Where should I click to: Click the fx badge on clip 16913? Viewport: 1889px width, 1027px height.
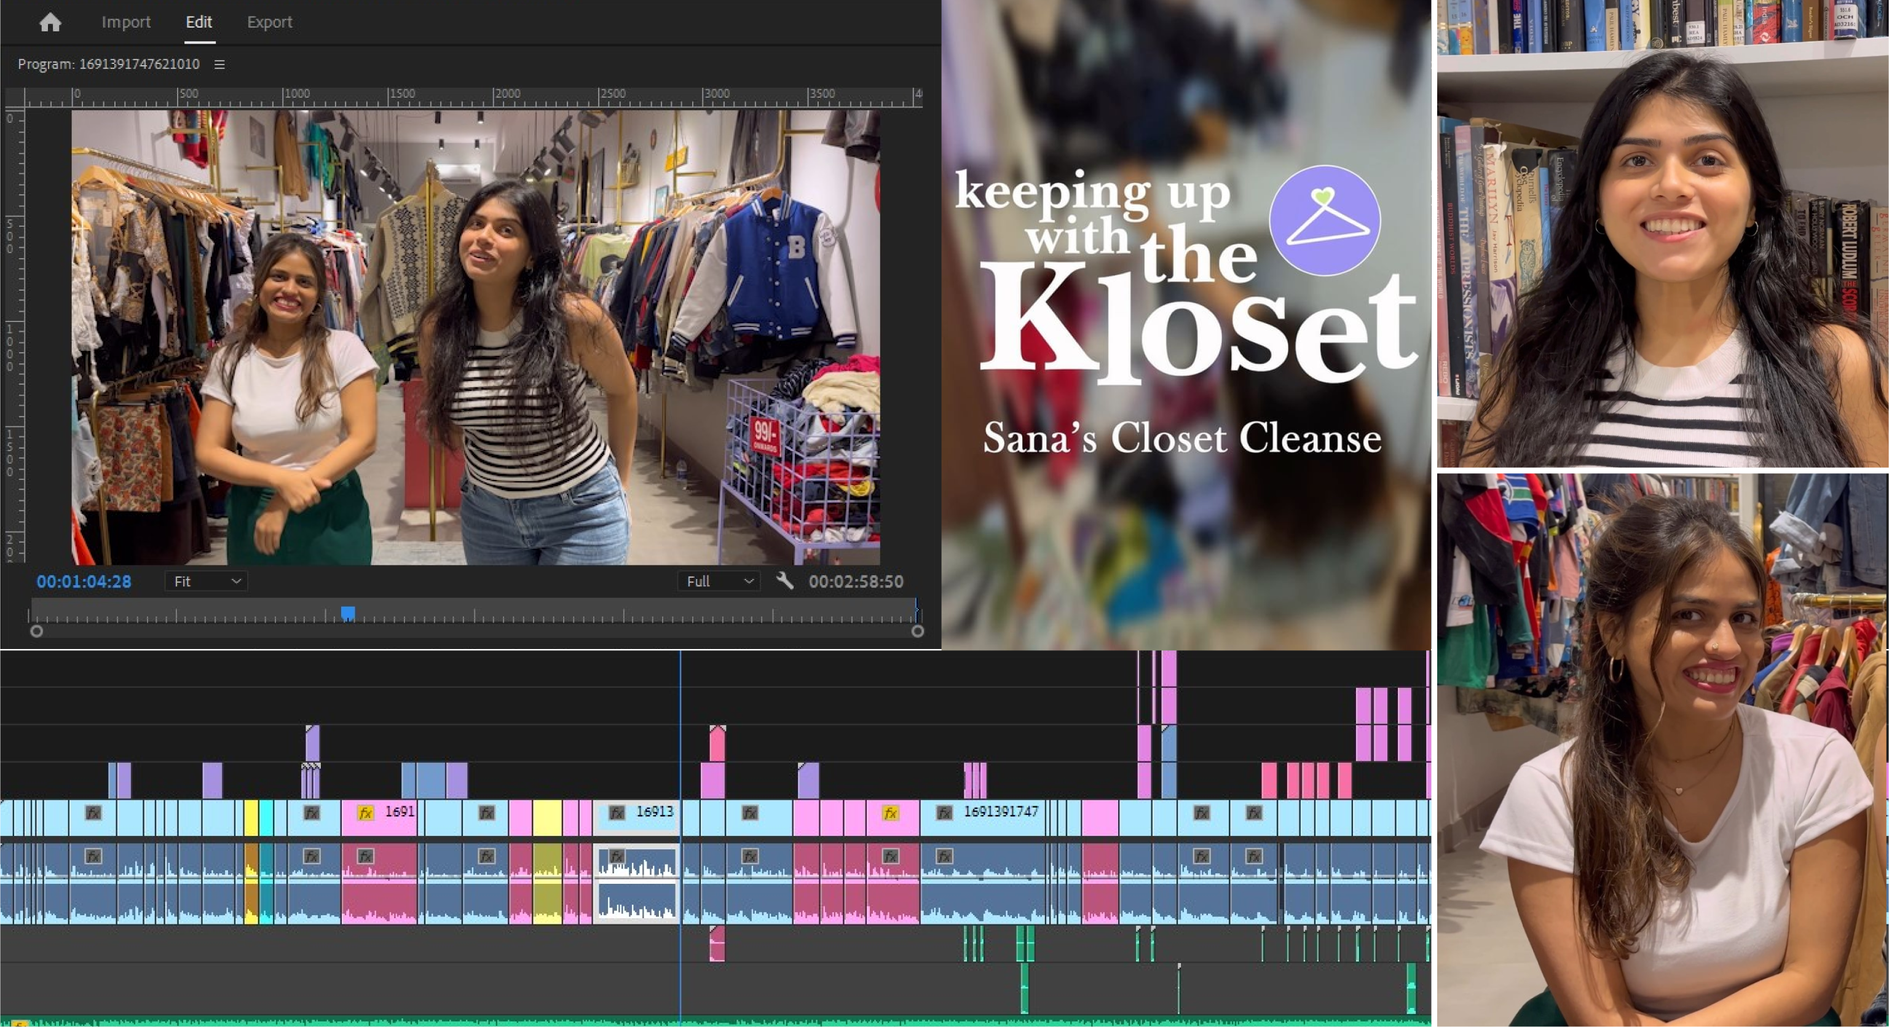click(617, 813)
